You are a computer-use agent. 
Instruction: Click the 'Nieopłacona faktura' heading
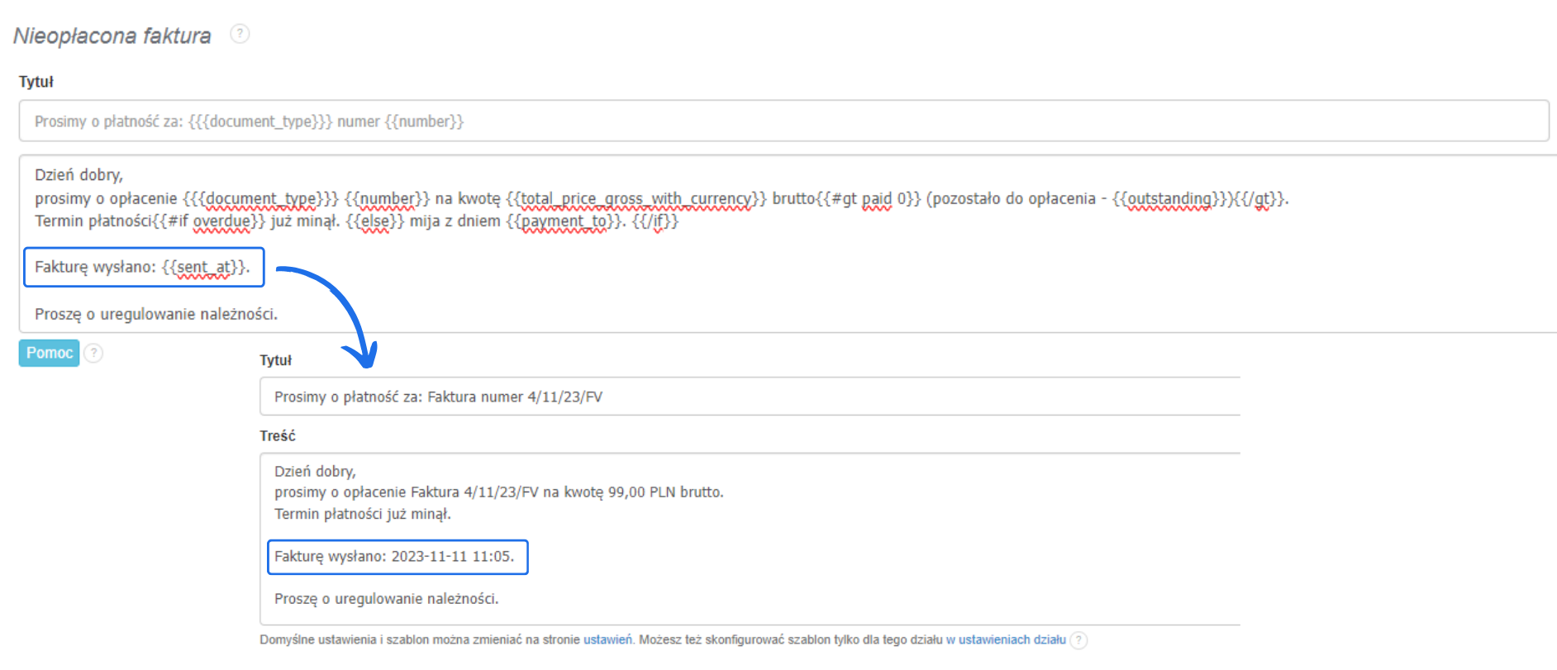coord(112,36)
